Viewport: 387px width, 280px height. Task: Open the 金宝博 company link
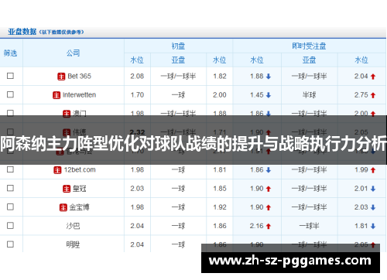tap(79, 207)
